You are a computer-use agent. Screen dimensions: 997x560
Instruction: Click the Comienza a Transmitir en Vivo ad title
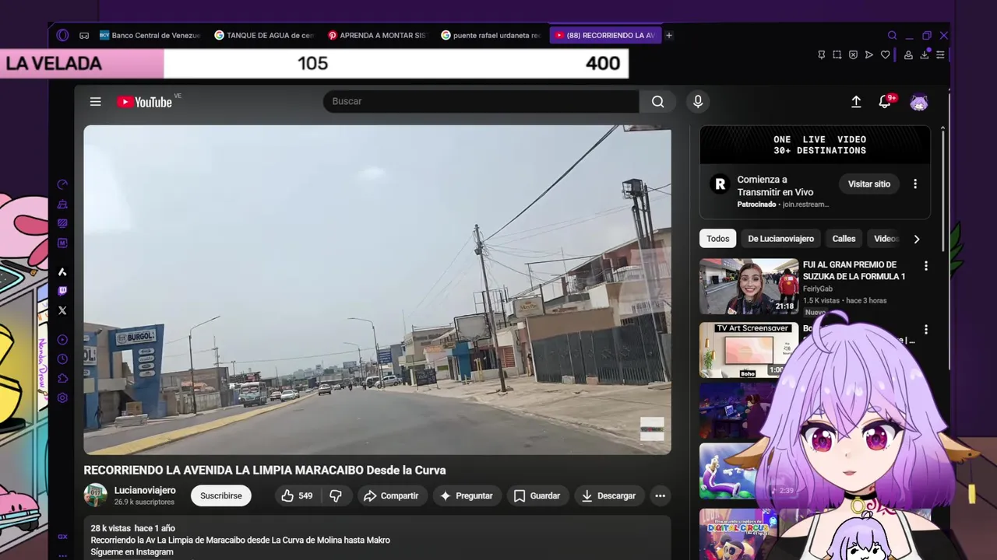[x=775, y=186]
